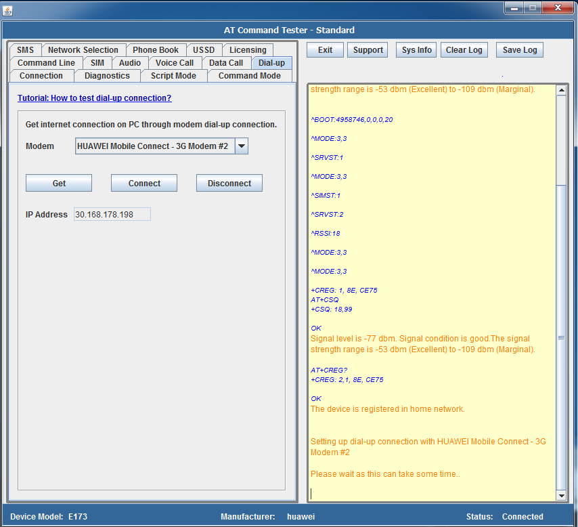The width and height of the screenshot is (578, 527).
Task: Select the USSD tab
Action: [x=204, y=50]
